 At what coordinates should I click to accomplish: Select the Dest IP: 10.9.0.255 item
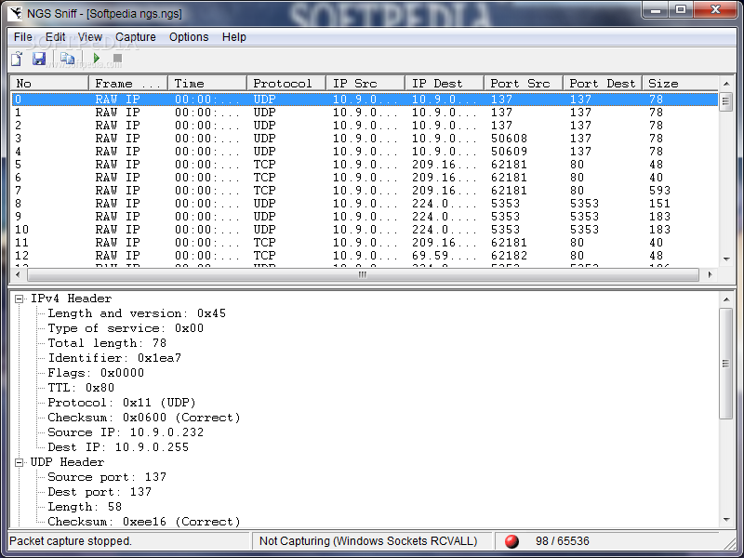(118, 447)
